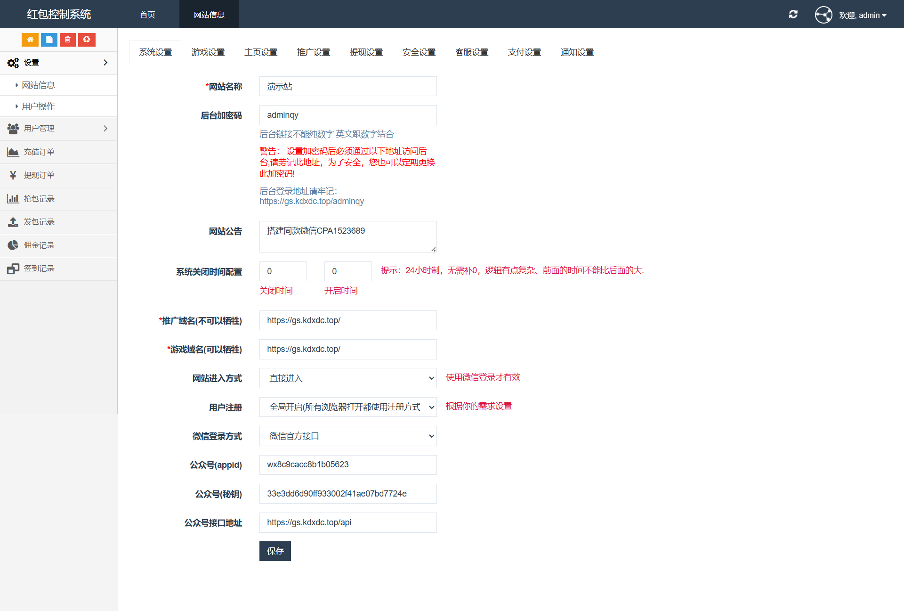Open 发包记录 in the sidebar
Screen dimensions: 904x611
[39, 221]
